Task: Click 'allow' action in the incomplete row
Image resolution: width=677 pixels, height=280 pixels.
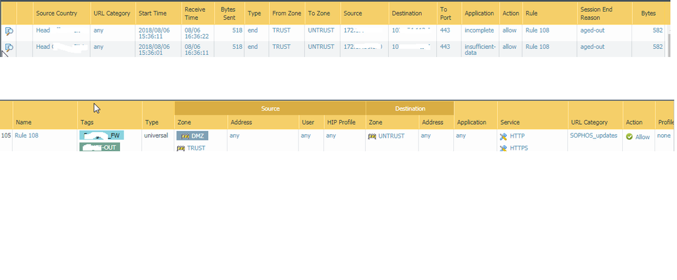Action: point(509,31)
